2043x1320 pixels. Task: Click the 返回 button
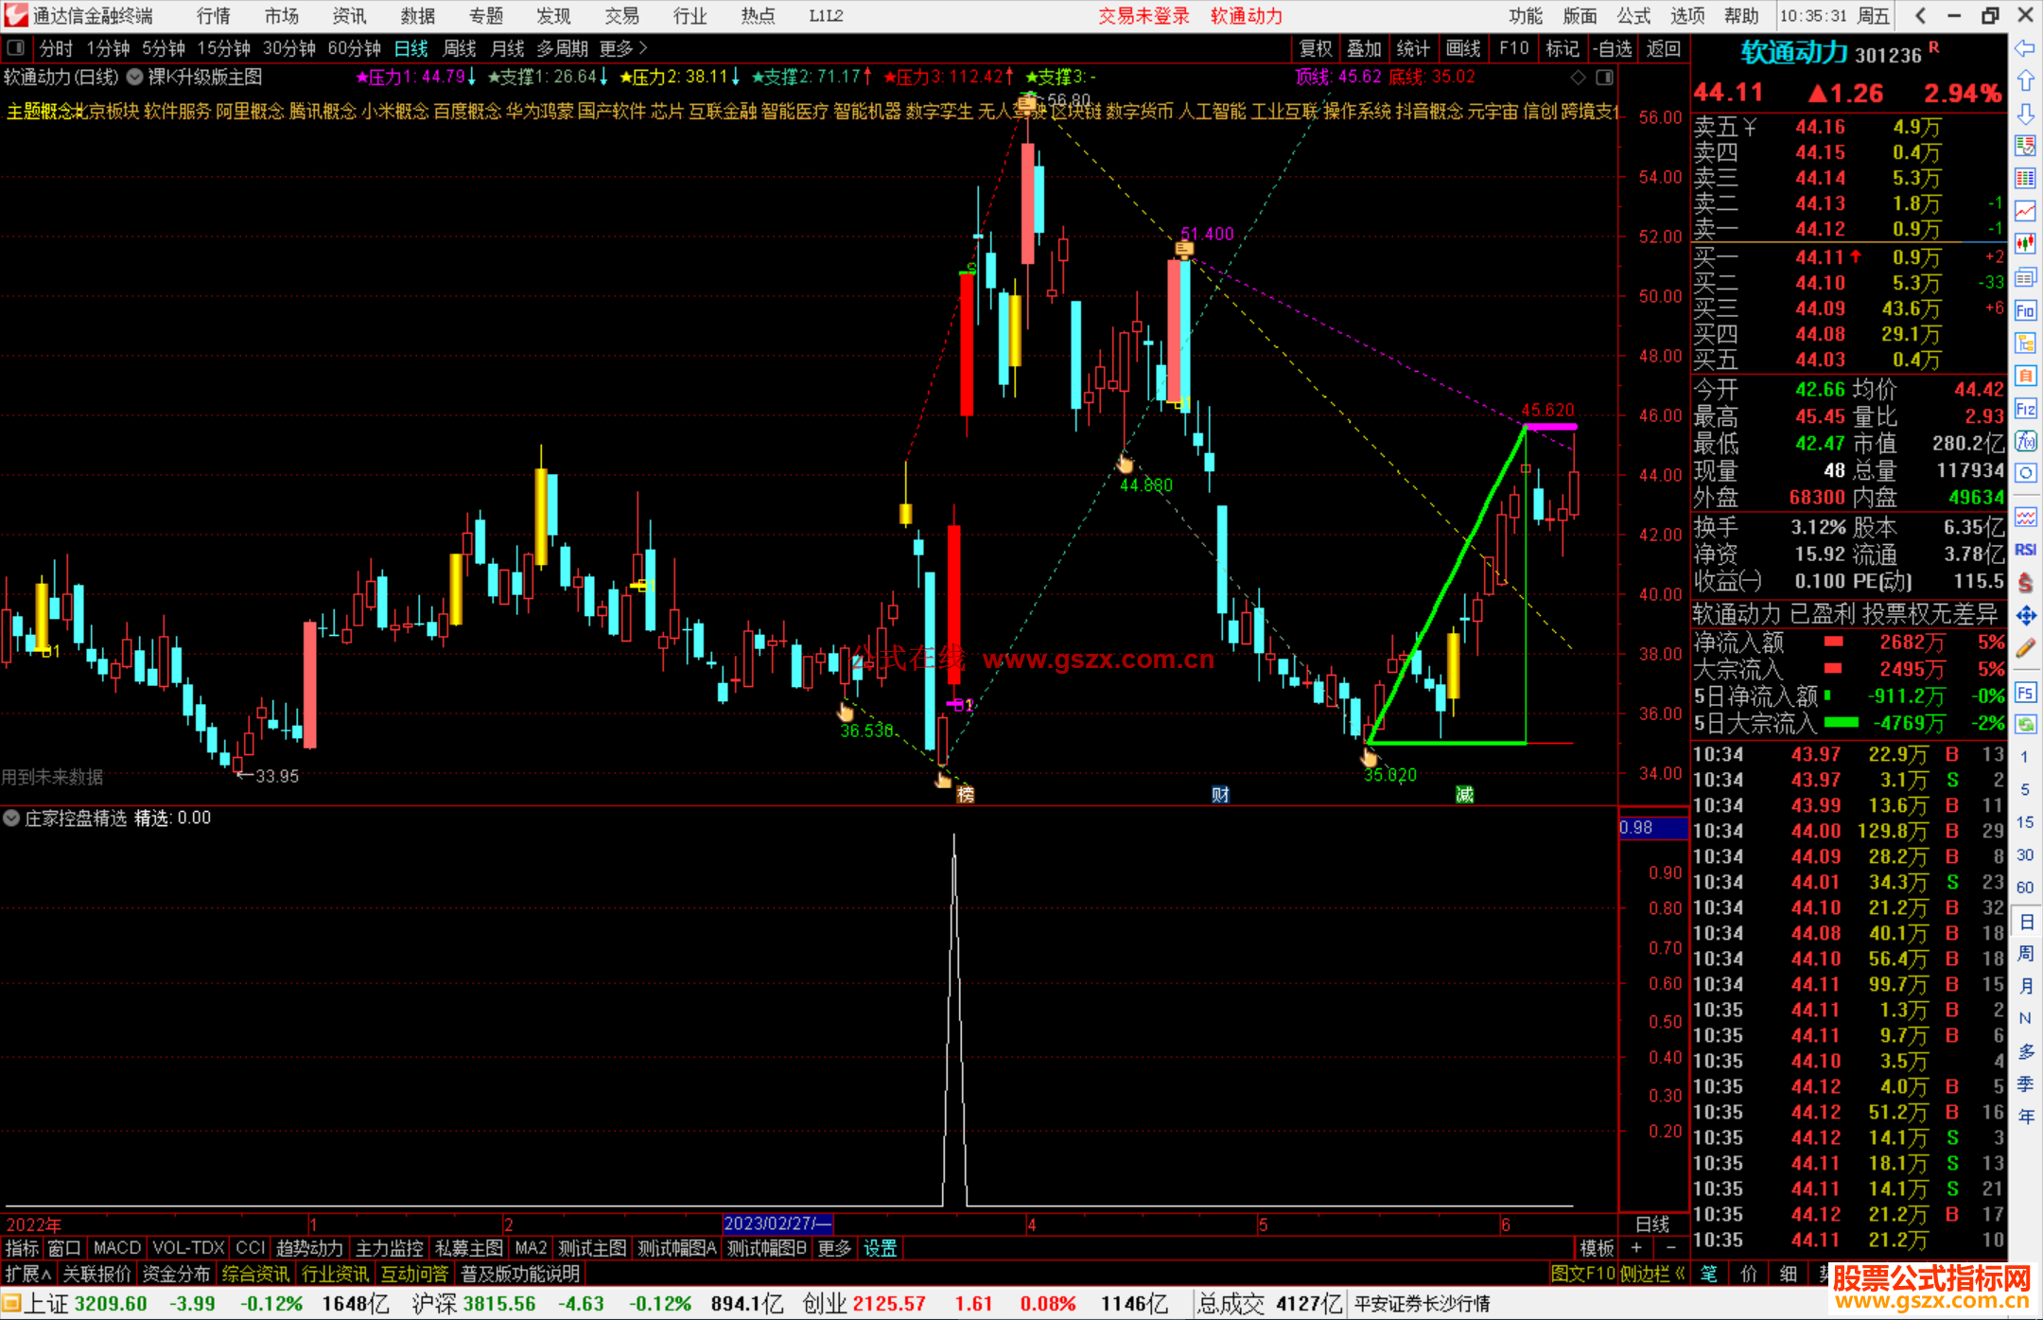click(1663, 48)
